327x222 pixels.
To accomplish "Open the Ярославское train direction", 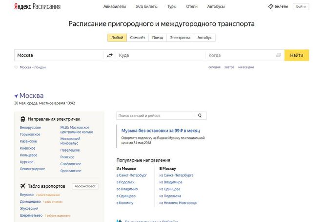I will (x=71, y=171).
